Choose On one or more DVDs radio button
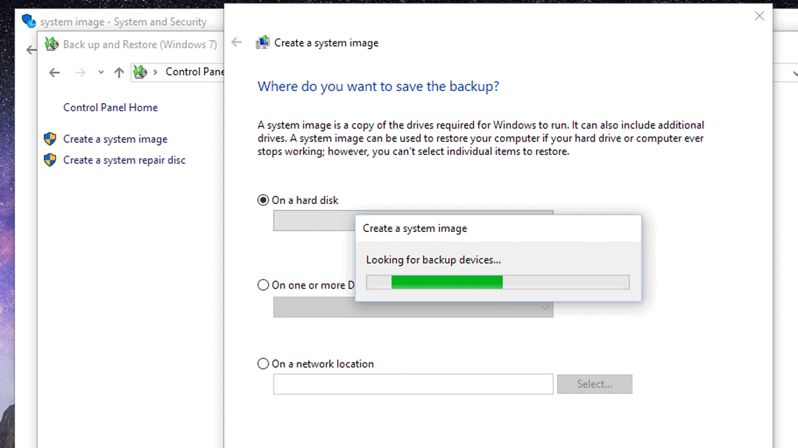 263,285
